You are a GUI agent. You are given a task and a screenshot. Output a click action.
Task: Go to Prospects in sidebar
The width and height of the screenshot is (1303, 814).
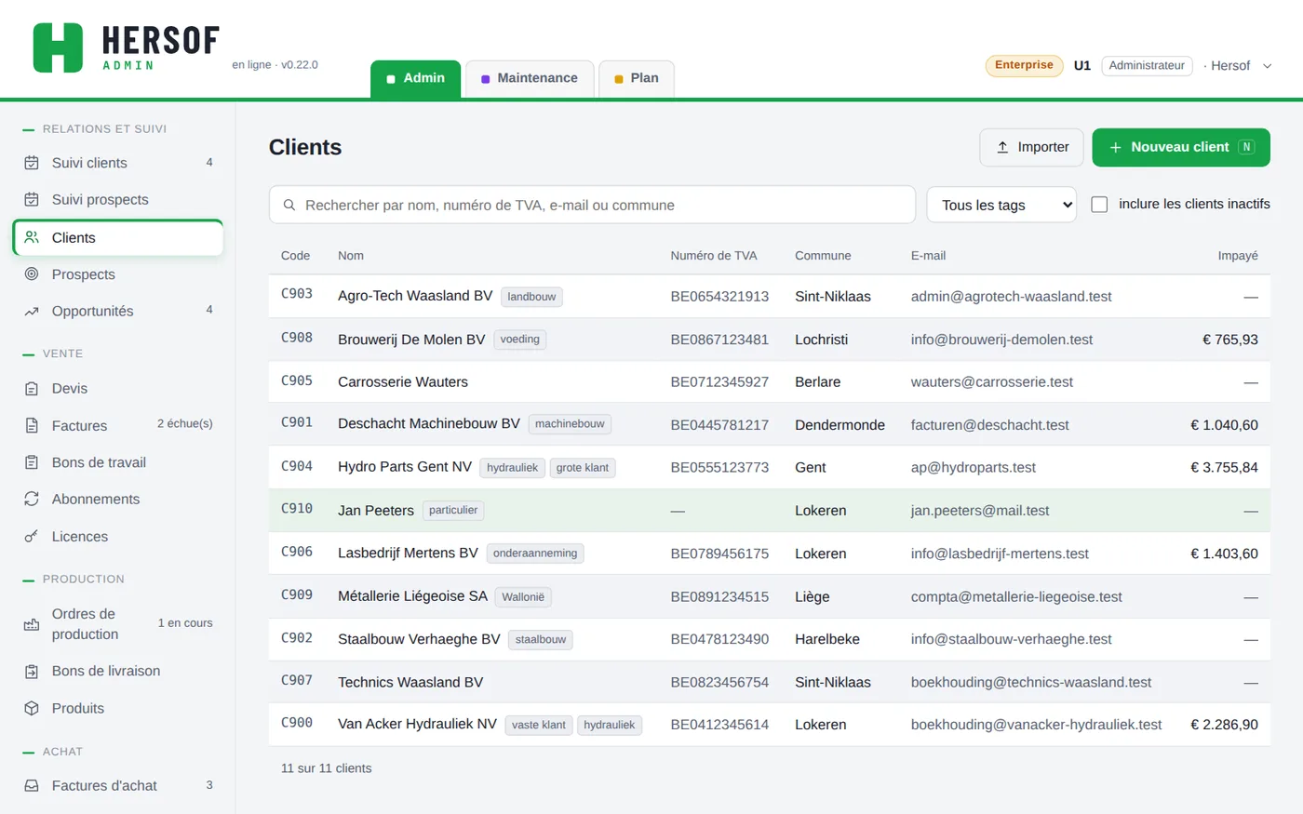(x=118, y=274)
